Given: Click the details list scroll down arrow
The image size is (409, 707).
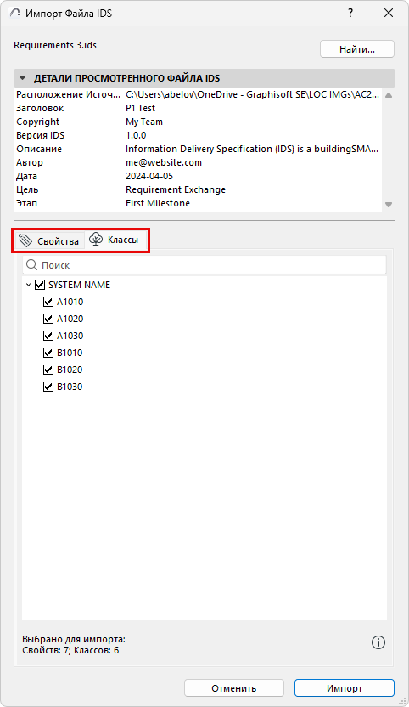Looking at the screenshot, I should (x=389, y=205).
